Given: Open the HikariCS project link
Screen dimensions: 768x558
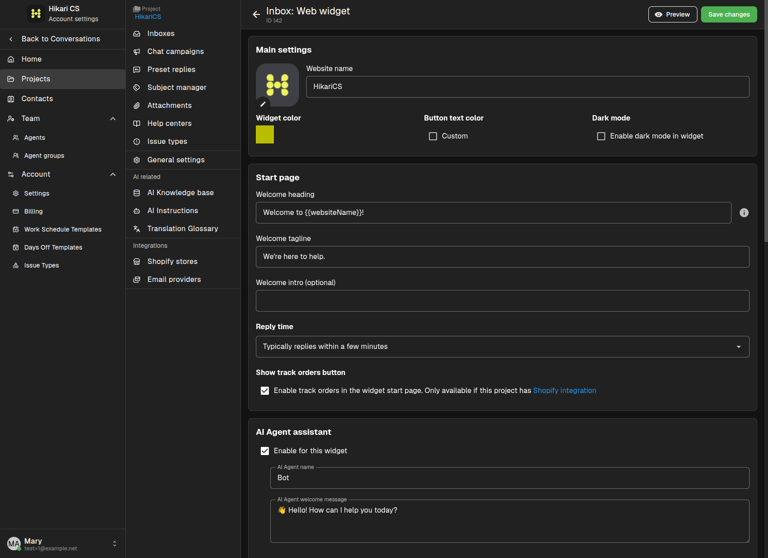Looking at the screenshot, I should tap(148, 17).
